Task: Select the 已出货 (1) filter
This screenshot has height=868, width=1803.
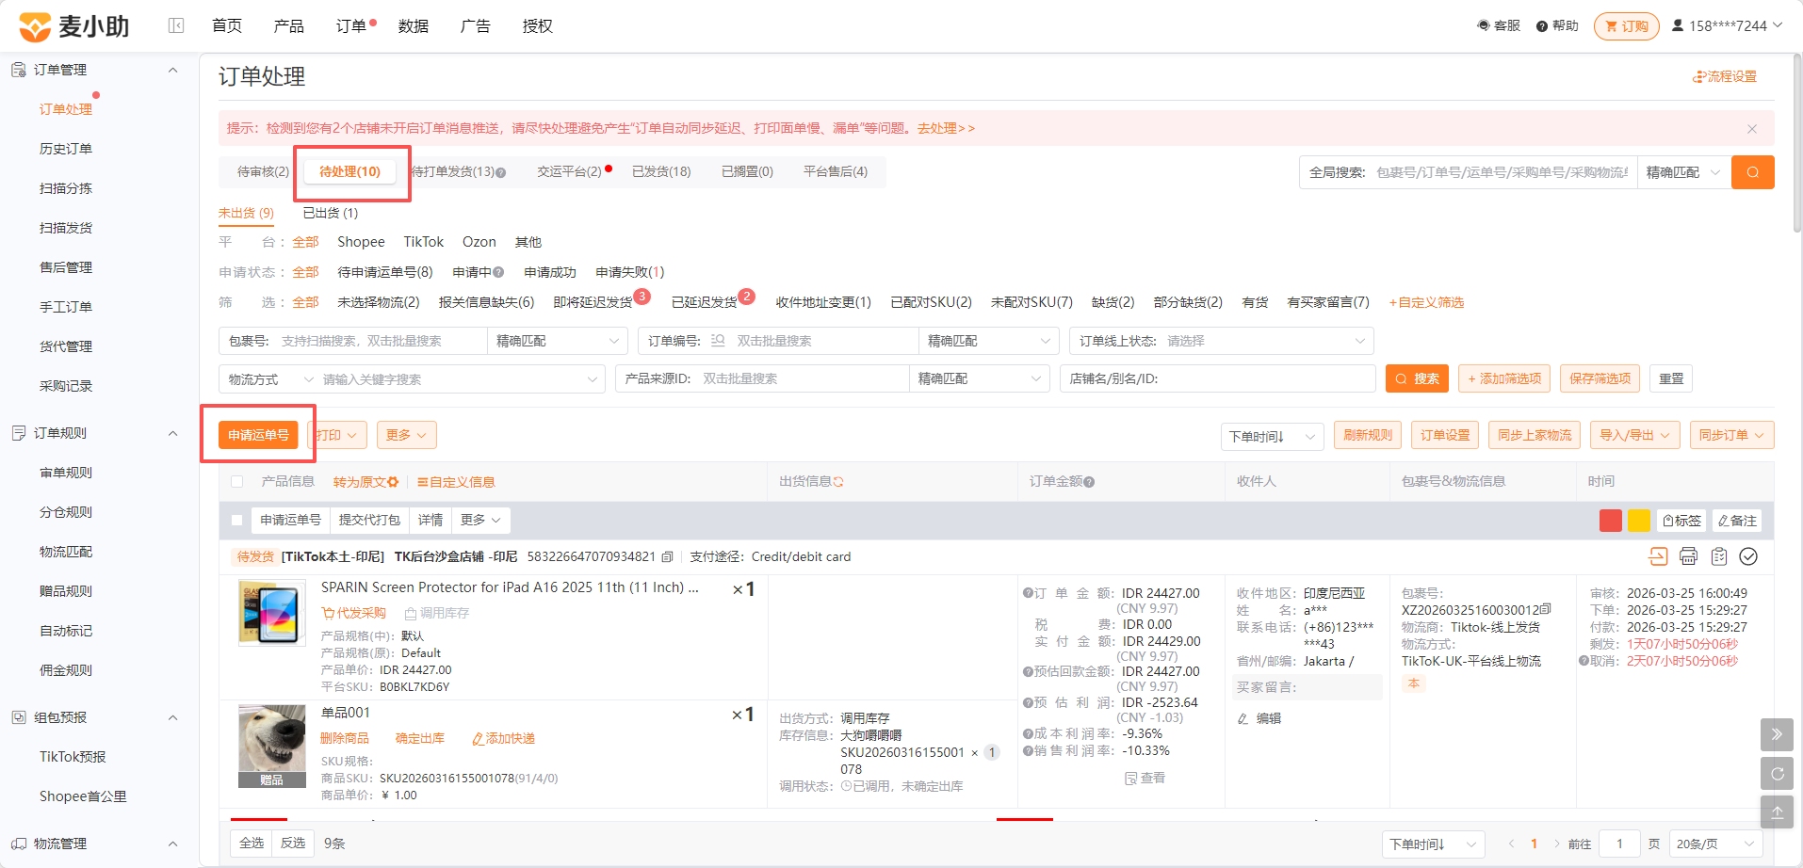Action: 331,213
